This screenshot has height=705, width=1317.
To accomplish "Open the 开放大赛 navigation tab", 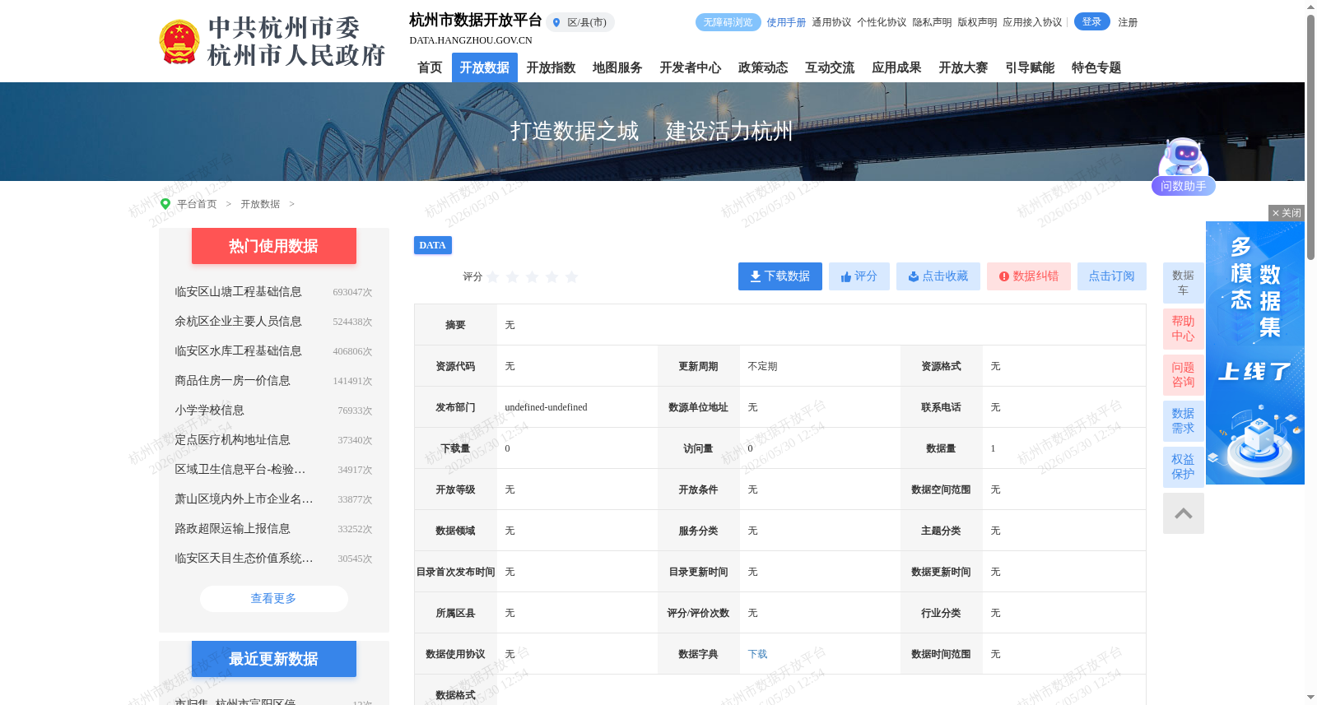I will [x=963, y=67].
